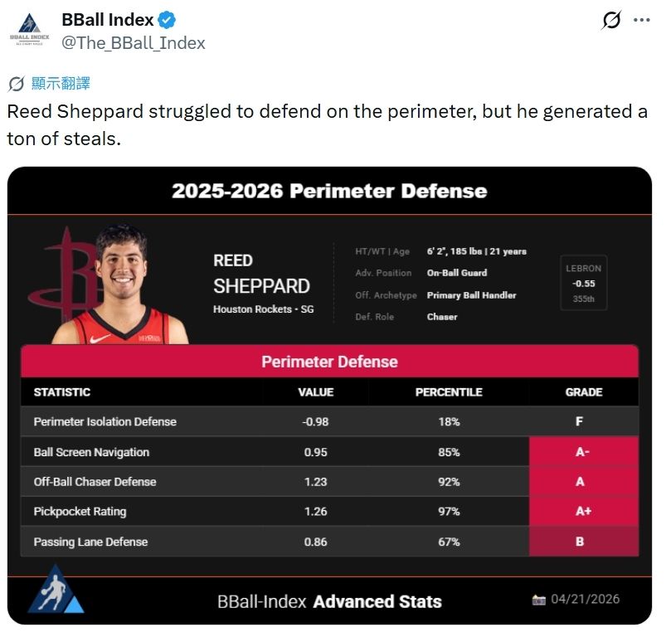Click the translate icon beside 顯示翻譯

16,84
